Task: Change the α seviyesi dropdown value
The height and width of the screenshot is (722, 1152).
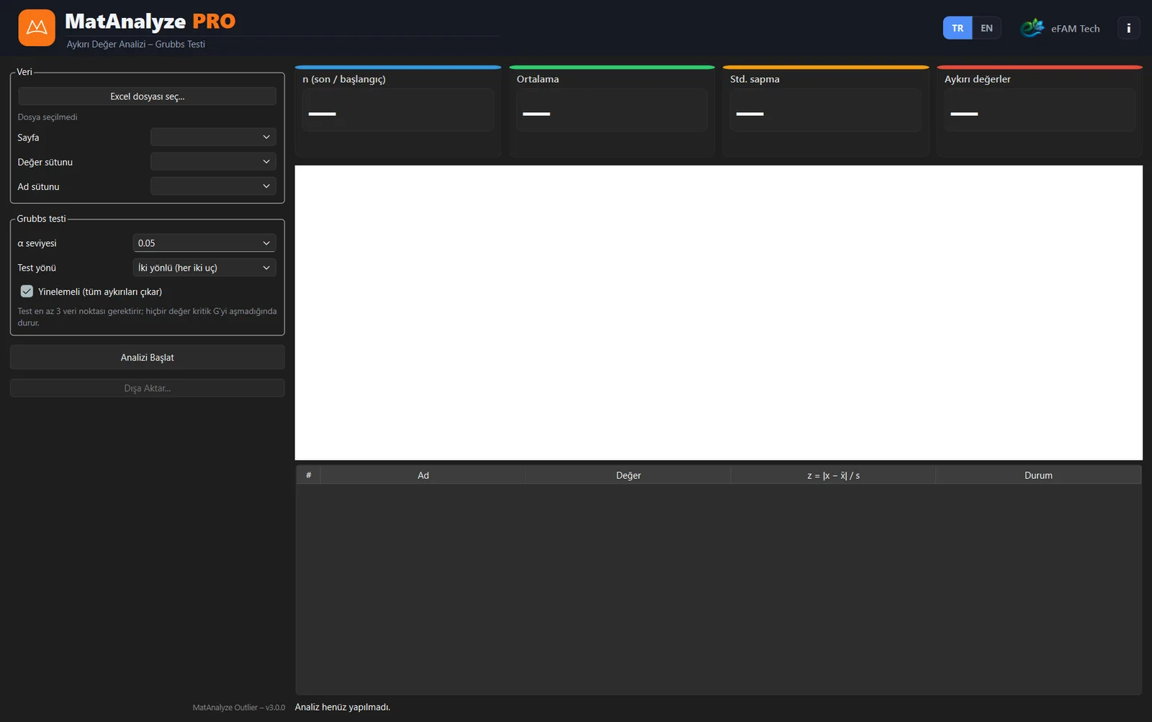Action: (204, 243)
